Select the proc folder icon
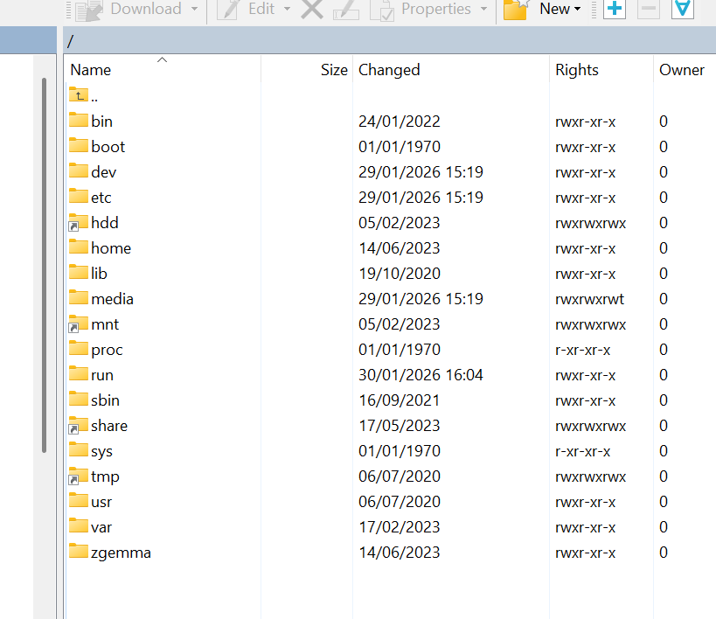This screenshot has height=619, width=716. click(x=79, y=348)
